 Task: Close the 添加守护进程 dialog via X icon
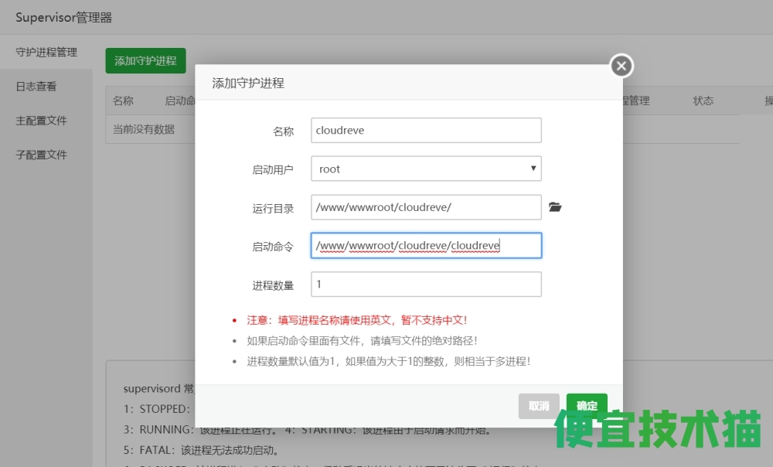[621, 66]
